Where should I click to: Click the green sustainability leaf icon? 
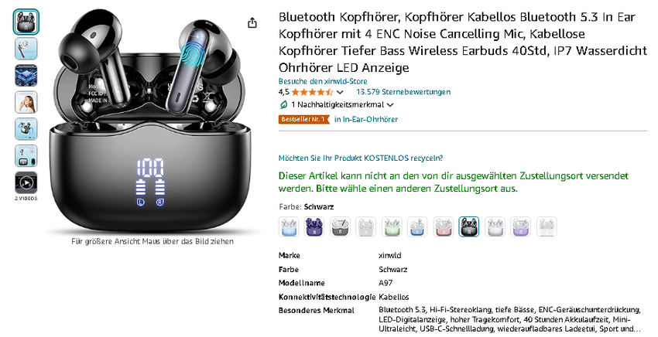(x=283, y=105)
